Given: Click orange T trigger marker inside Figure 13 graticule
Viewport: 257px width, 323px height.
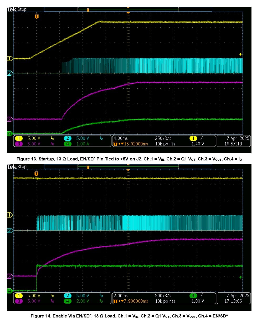Looking at the screenshot, I should pos(37,17).
